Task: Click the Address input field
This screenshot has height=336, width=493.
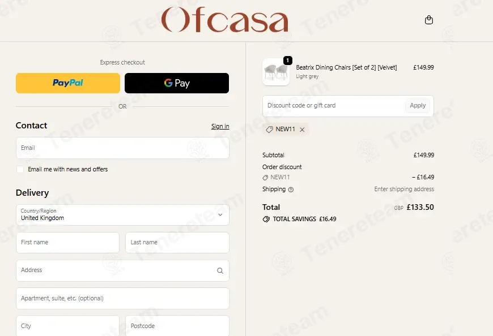Action: coord(122,270)
